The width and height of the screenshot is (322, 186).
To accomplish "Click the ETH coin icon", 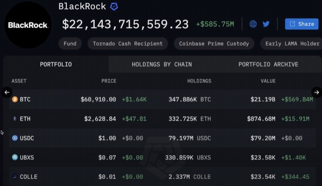I will pyautogui.click(x=15, y=119).
